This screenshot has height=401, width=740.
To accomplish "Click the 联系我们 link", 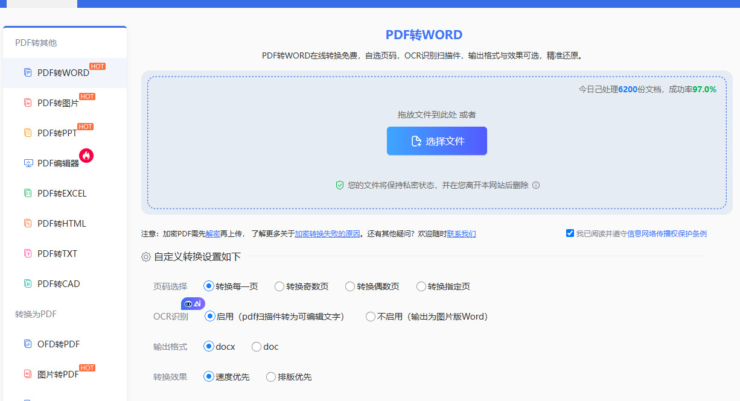I will coord(461,234).
